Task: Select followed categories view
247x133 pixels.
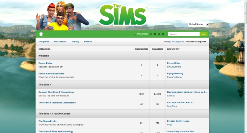Action: 196,41
